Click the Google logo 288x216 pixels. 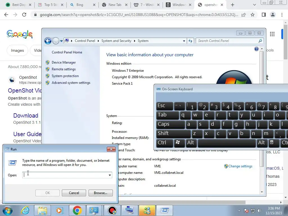(x=20, y=34)
